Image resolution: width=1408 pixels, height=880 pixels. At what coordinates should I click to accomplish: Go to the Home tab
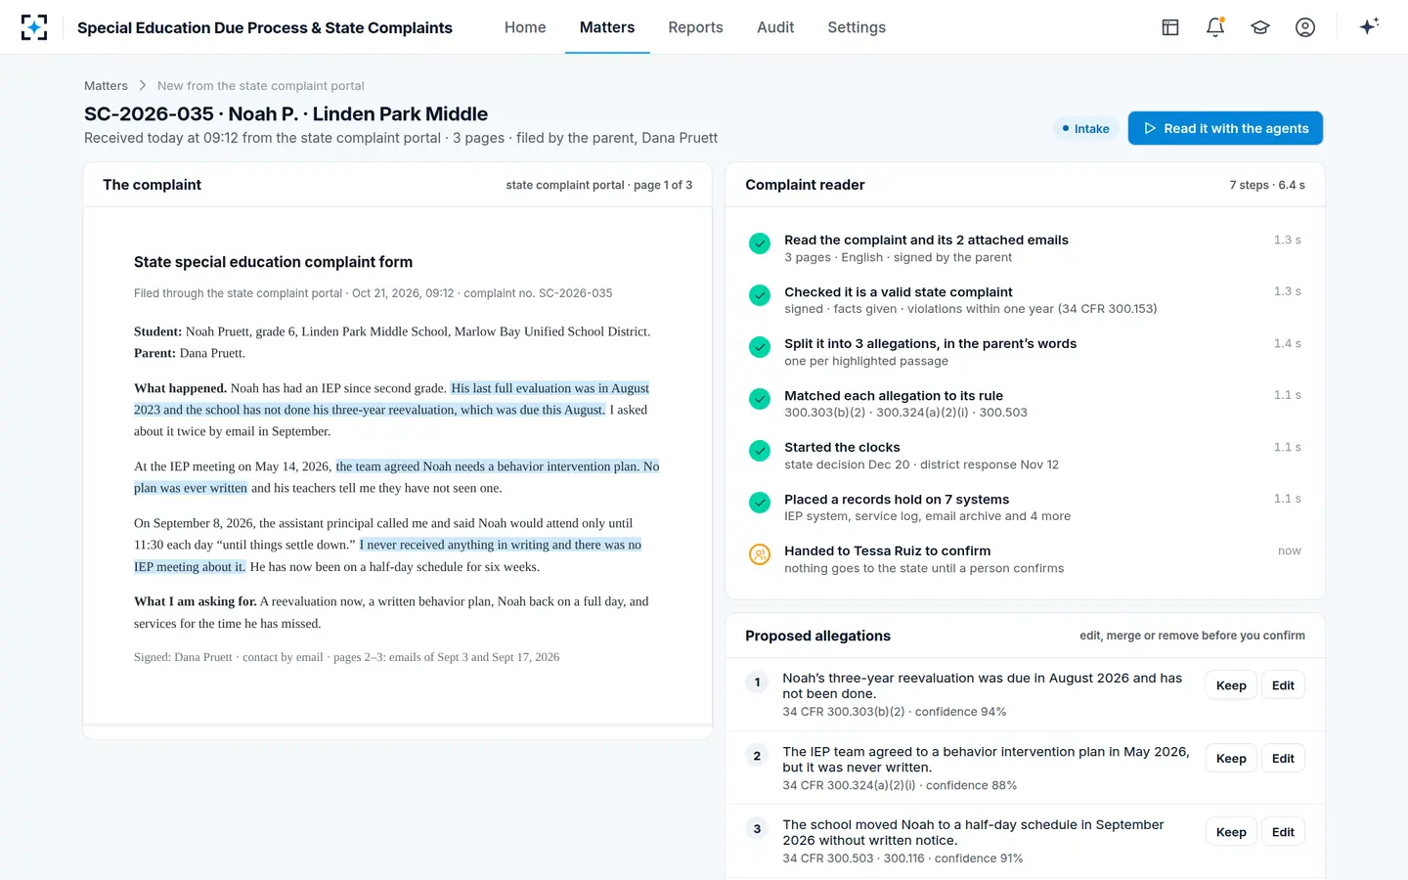click(x=525, y=27)
